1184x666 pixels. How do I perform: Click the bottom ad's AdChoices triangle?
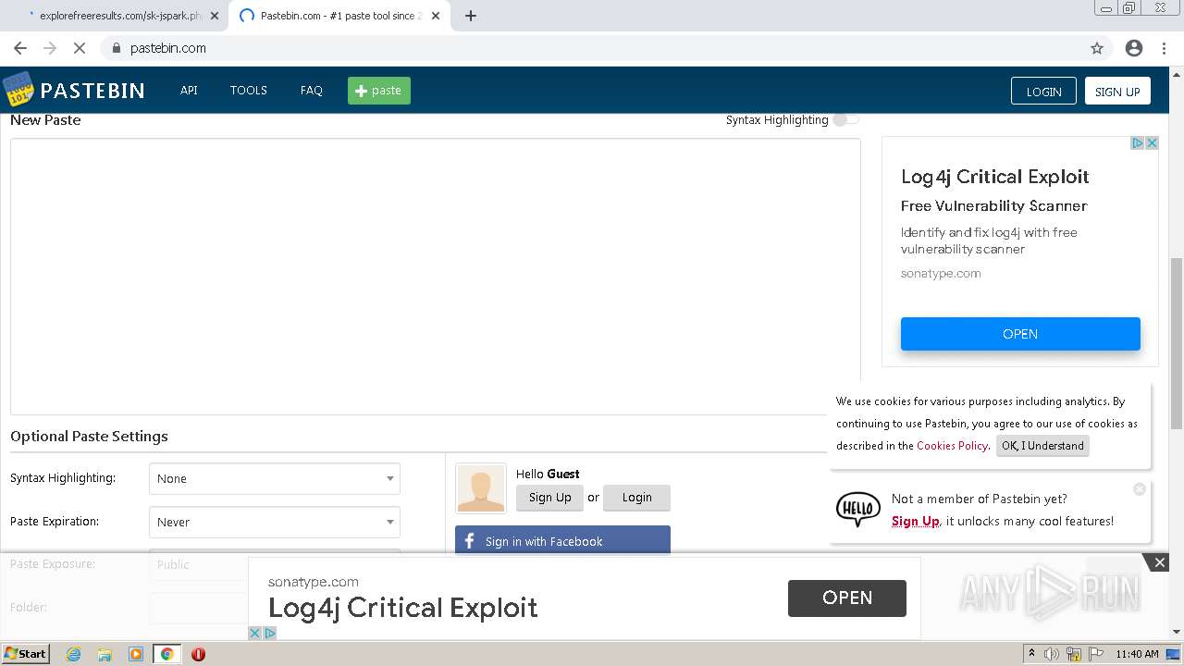[x=269, y=634]
